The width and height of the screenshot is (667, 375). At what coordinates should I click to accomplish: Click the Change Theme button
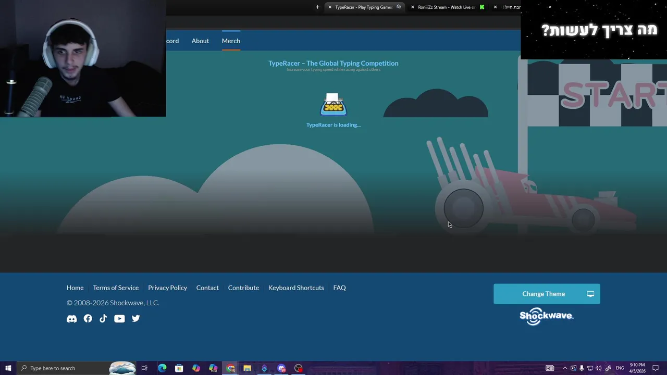point(547,294)
